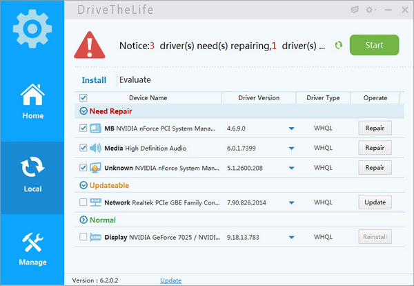414x286 pixels.
Task: Check the Display NVIDIA GeForce 7025 checkbox
Action: (83, 236)
